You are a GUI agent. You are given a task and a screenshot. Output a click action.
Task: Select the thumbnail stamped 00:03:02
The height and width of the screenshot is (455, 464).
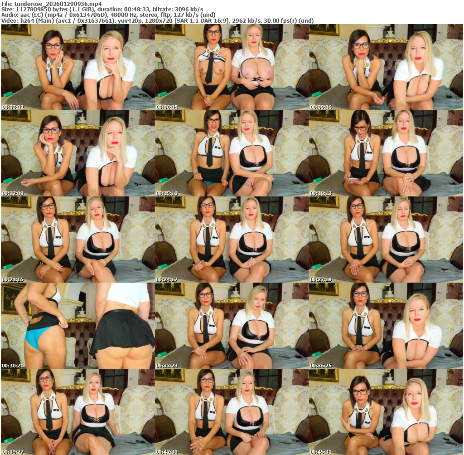point(78,67)
